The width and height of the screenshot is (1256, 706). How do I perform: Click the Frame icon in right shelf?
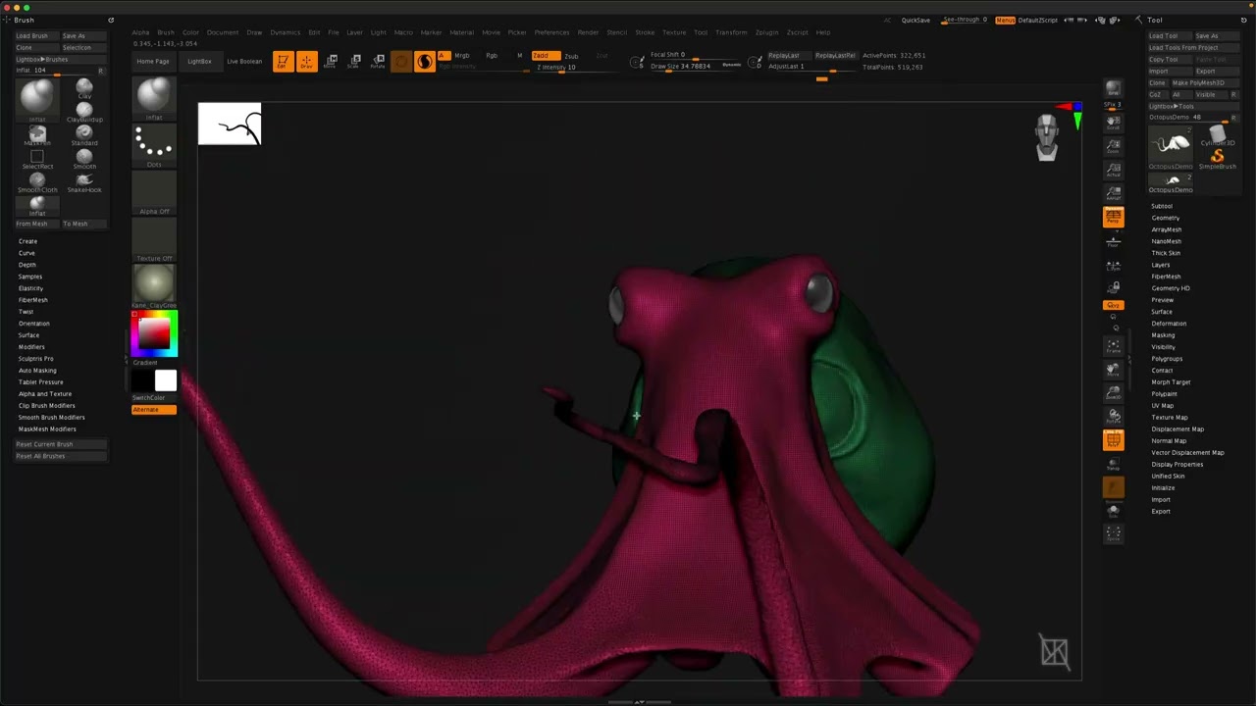click(1113, 347)
